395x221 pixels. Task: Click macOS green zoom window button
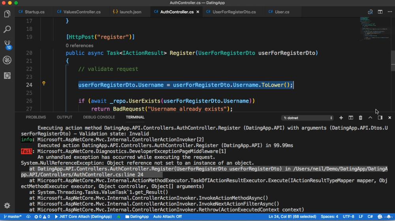[16, 3]
